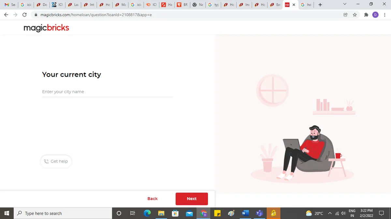This screenshot has height=219, width=391.
Task: Expand the tab search chevron
Action: 345,5
